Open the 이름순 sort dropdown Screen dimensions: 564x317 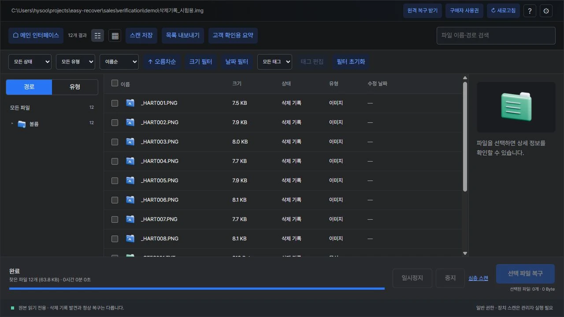coord(119,62)
